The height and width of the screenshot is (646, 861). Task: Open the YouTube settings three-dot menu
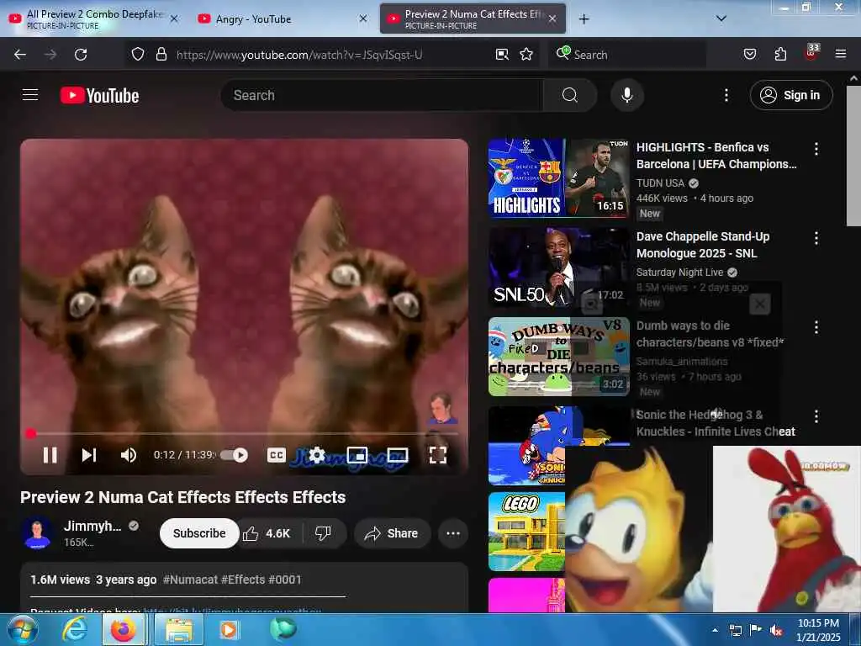click(726, 95)
